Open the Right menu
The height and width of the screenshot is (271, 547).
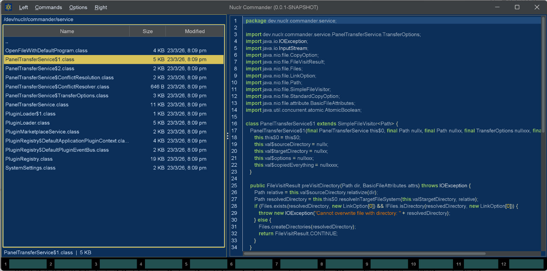tap(101, 7)
